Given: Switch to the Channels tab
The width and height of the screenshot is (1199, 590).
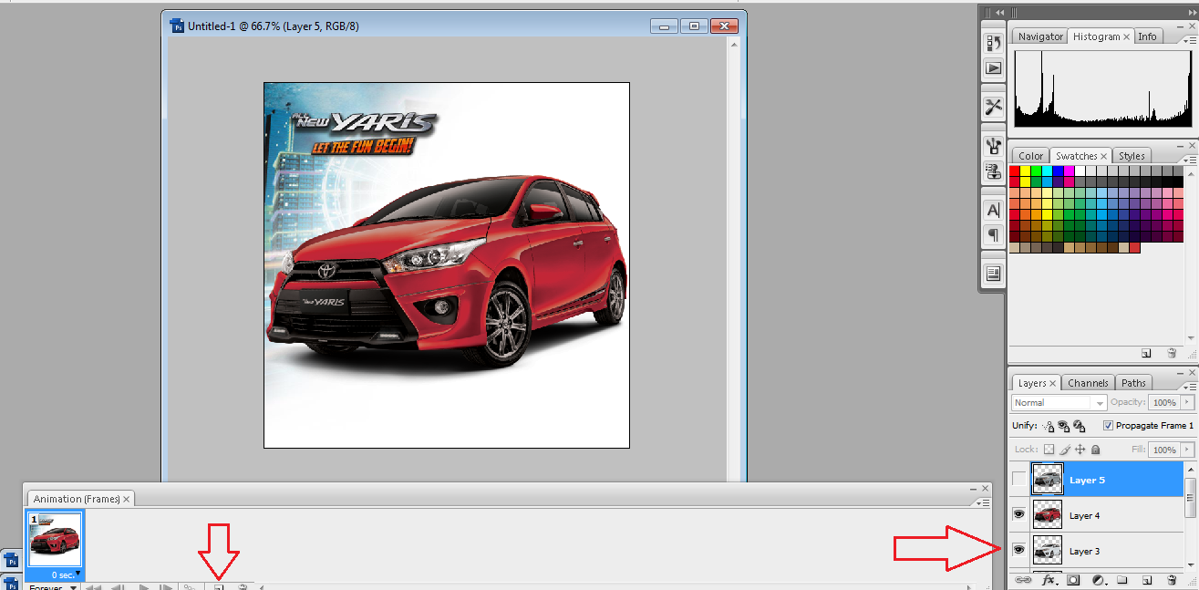Looking at the screenshot, I should 1088,383.
